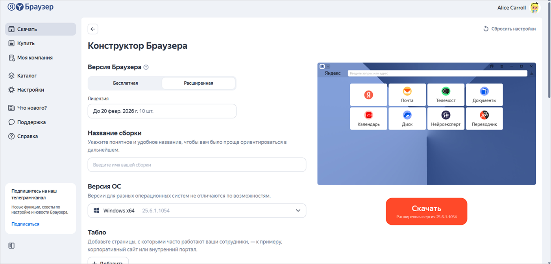The image size is (551, 264).
Task: Open Настройки in the sidebar
Action: (41, 90)
